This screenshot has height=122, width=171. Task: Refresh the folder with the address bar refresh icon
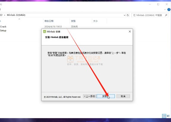pos(128,15)
